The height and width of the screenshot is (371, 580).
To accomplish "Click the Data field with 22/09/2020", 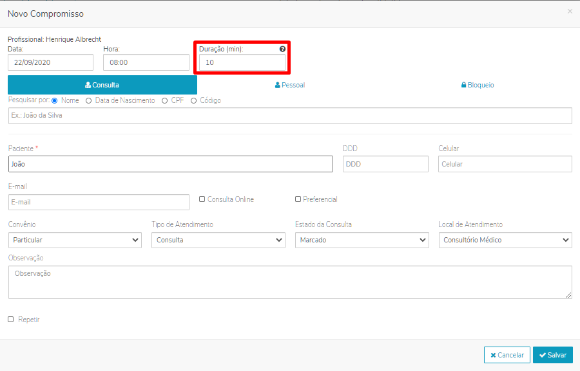I will click(51, 62).
